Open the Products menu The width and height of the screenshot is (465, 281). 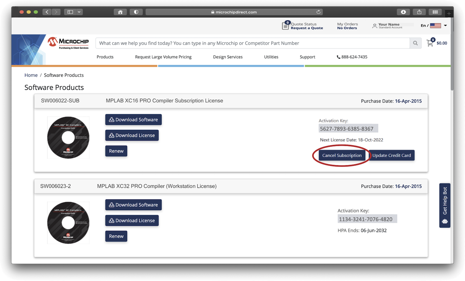click(x=105, y=57)
